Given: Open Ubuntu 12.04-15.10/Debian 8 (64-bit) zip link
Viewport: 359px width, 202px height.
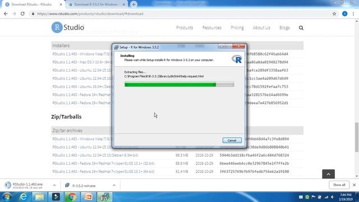Looking at the screenshot, I should (x=95, y=155).
